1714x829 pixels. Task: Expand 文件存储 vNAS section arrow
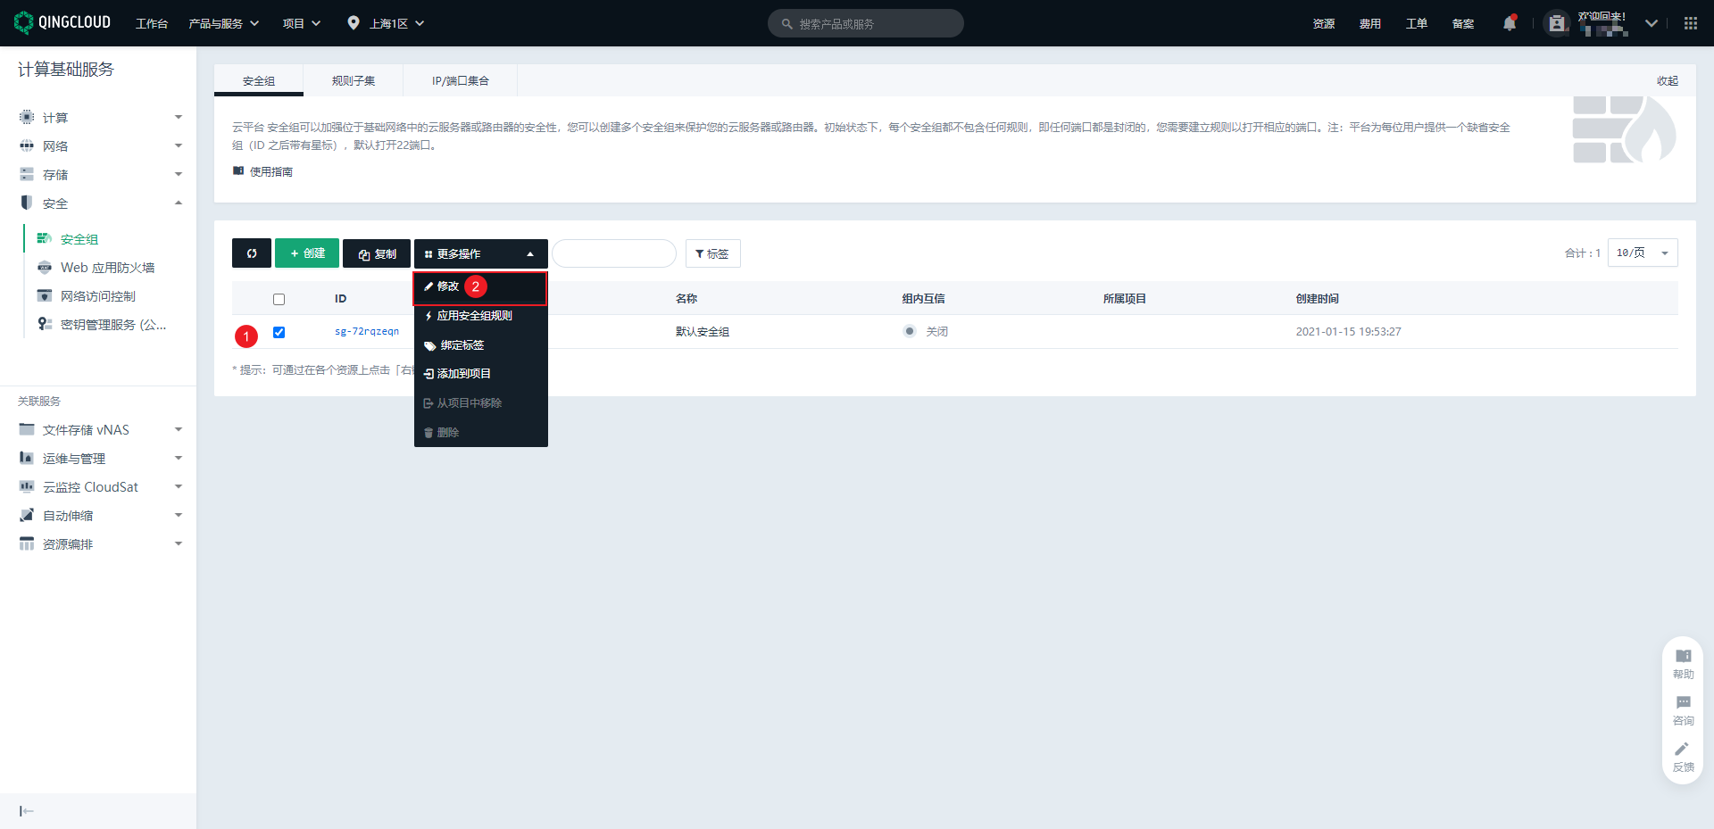point(179,429)
